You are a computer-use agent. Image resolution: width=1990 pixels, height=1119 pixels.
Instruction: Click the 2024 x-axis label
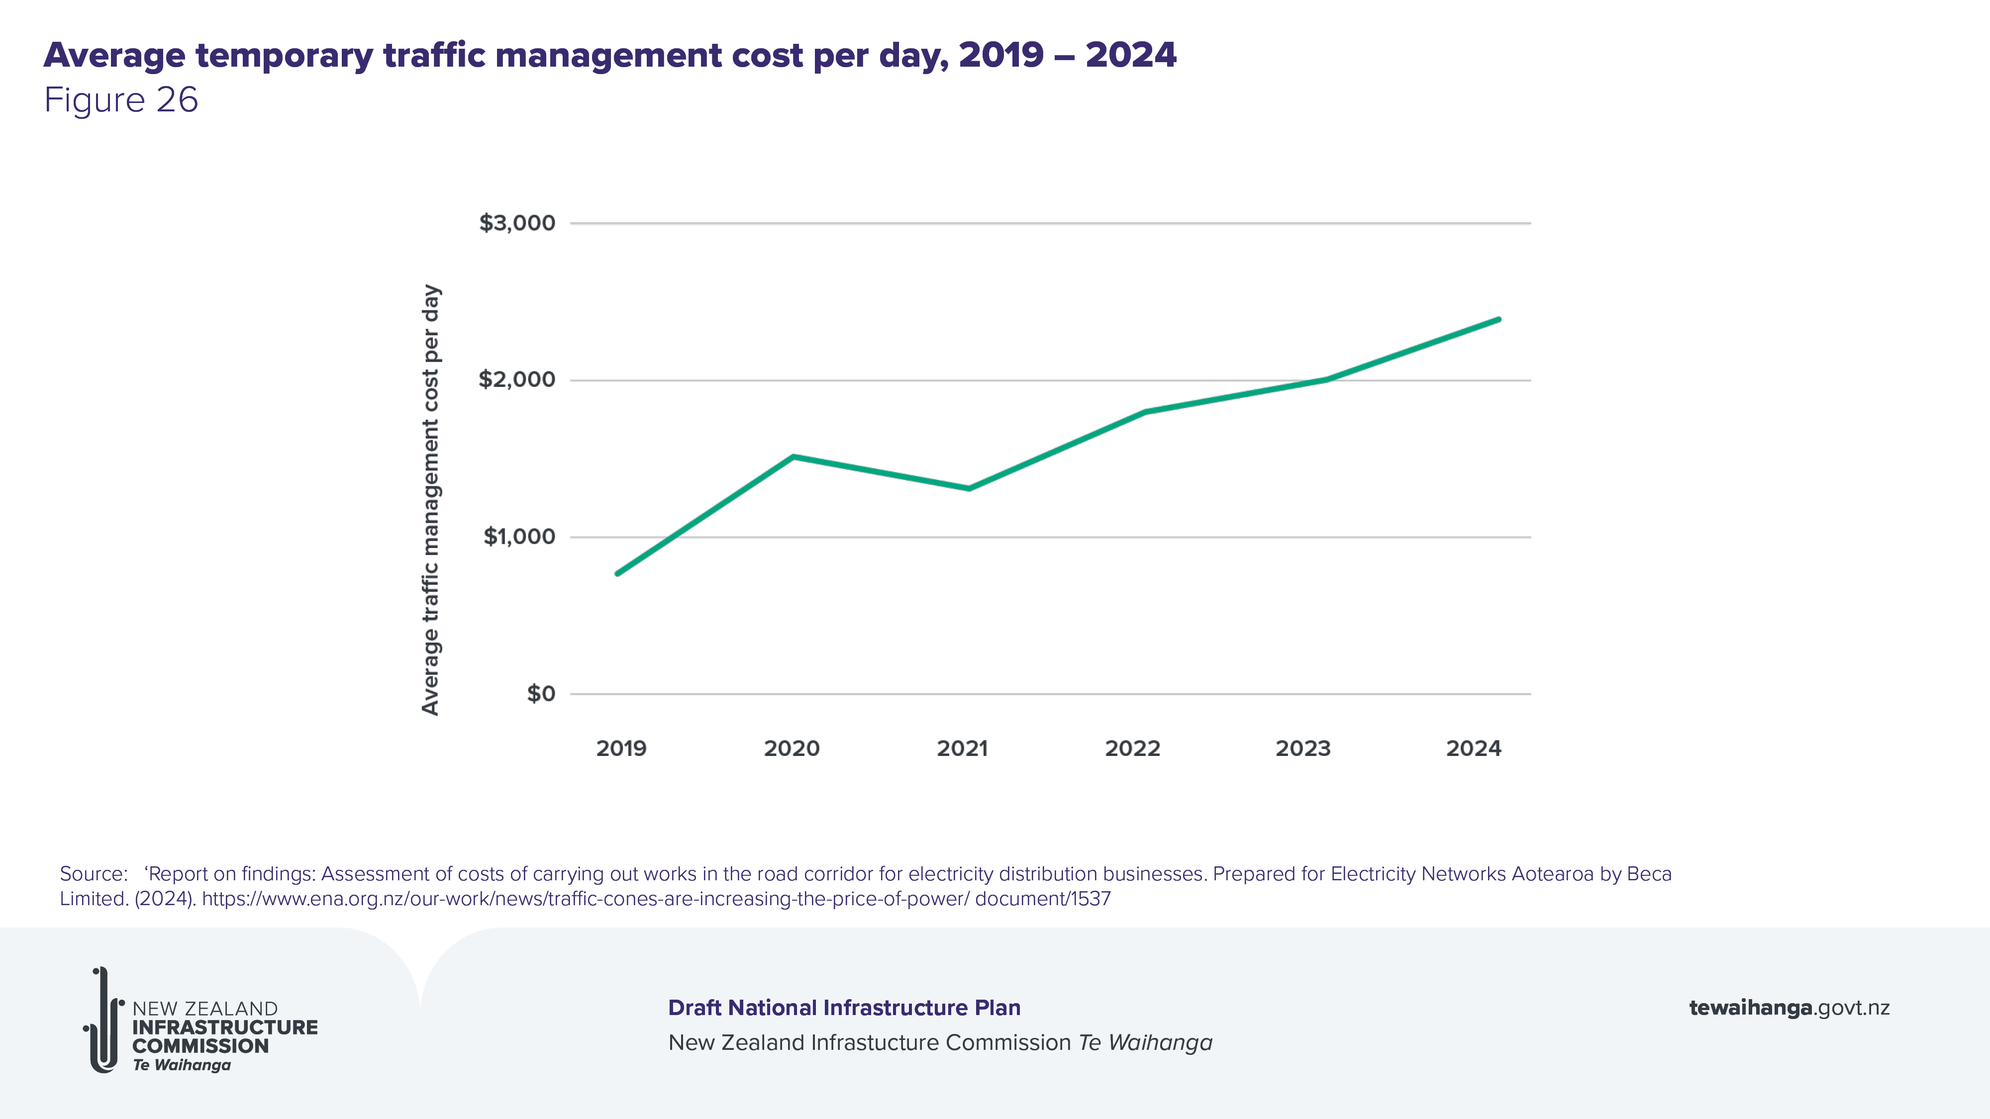(1473, 748)
